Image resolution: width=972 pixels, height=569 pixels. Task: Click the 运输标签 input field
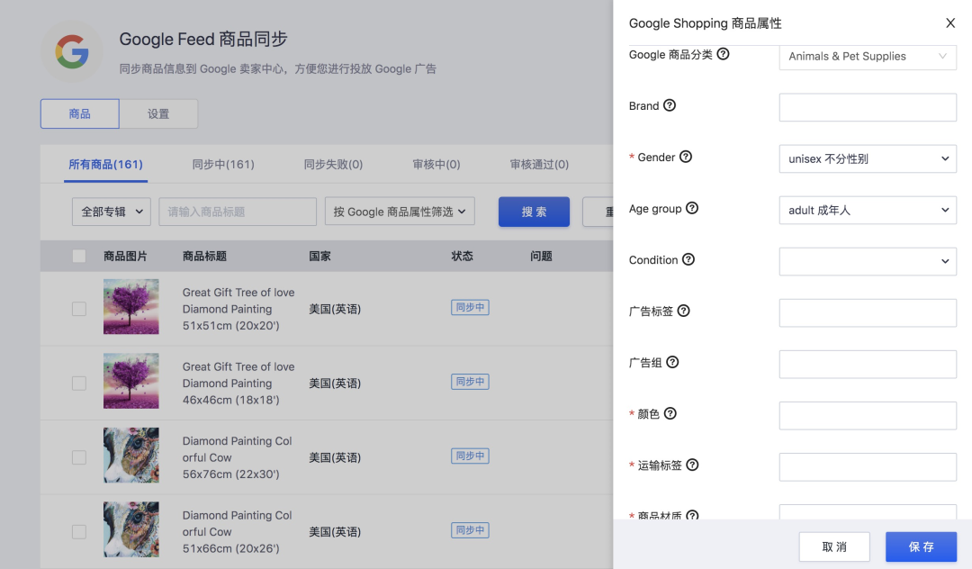pos(868,466)
